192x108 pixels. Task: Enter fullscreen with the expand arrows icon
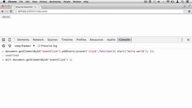189,6
